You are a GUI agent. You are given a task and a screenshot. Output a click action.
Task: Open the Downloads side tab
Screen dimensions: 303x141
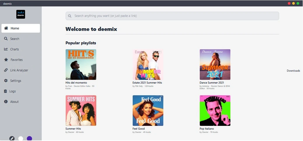293,71
